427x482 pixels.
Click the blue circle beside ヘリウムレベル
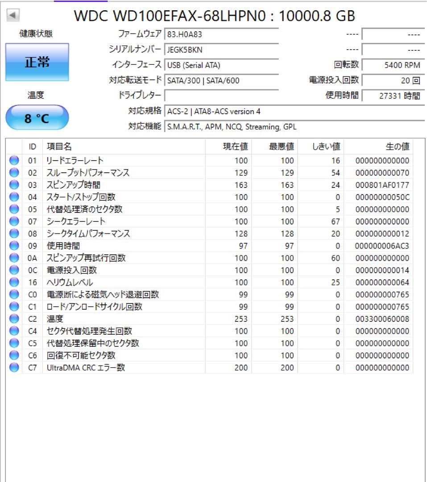(14, 283)
